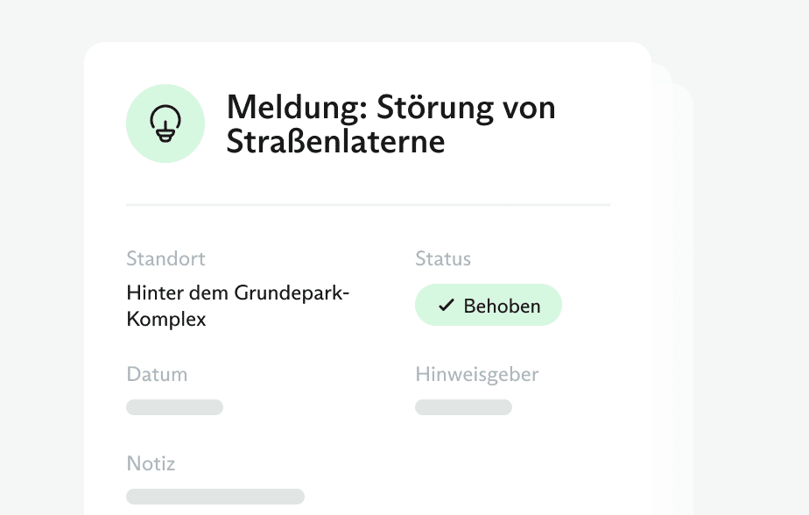Image resolution: width=809 pixels, height=515 pixels.
Task: Click the word Störung in the heading
Action: (x=423, y=108)
